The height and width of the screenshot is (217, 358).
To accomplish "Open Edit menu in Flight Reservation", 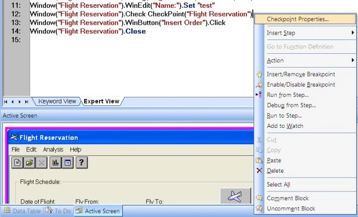I will 31,149.
